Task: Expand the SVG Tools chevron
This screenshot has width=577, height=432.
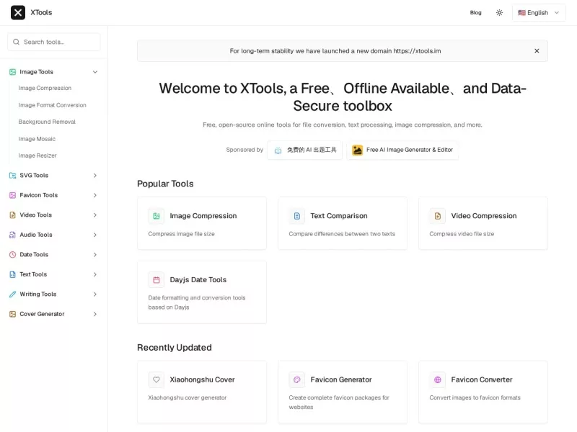Action: point(95,176)
